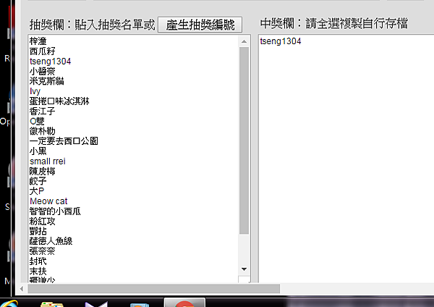434x307 pixels.
Task: Click the Chrome icon in the taskbar
Action: [184, 303]
